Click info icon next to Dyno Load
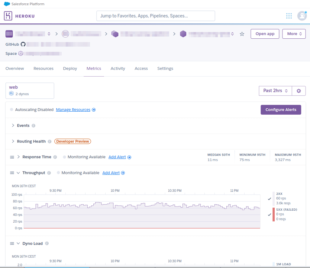 coord(47,243)
